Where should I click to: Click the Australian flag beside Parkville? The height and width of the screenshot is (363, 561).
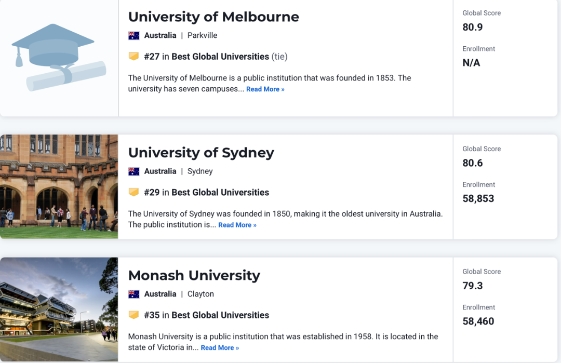(134, 35)
